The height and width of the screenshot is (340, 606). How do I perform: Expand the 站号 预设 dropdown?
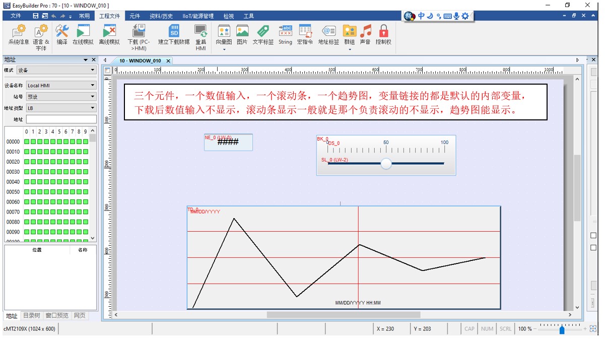[x=61, y=97]
